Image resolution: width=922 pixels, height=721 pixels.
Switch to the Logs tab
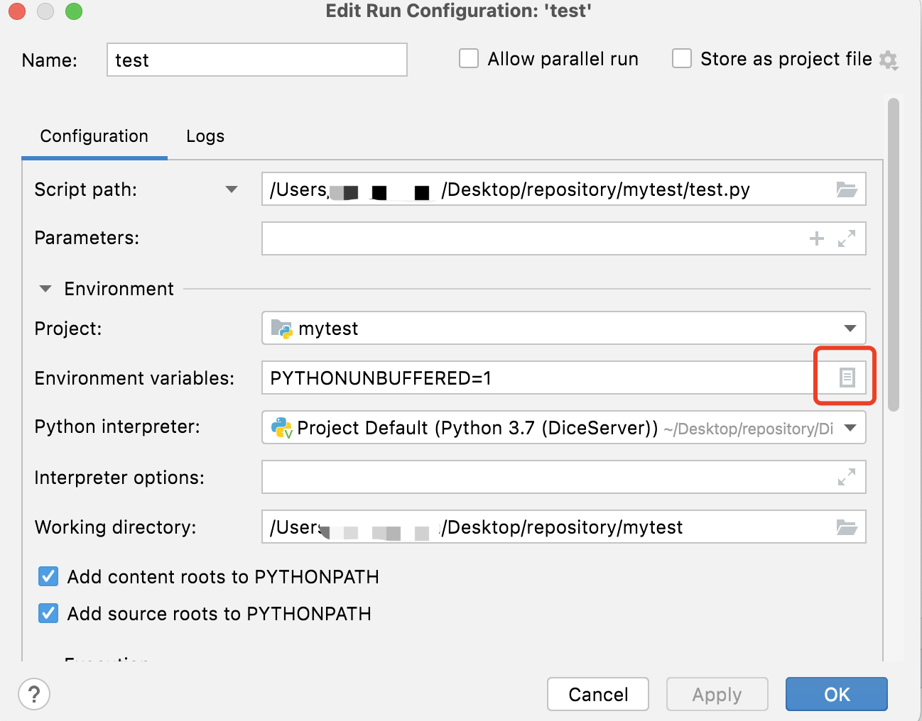coord(205,136)
